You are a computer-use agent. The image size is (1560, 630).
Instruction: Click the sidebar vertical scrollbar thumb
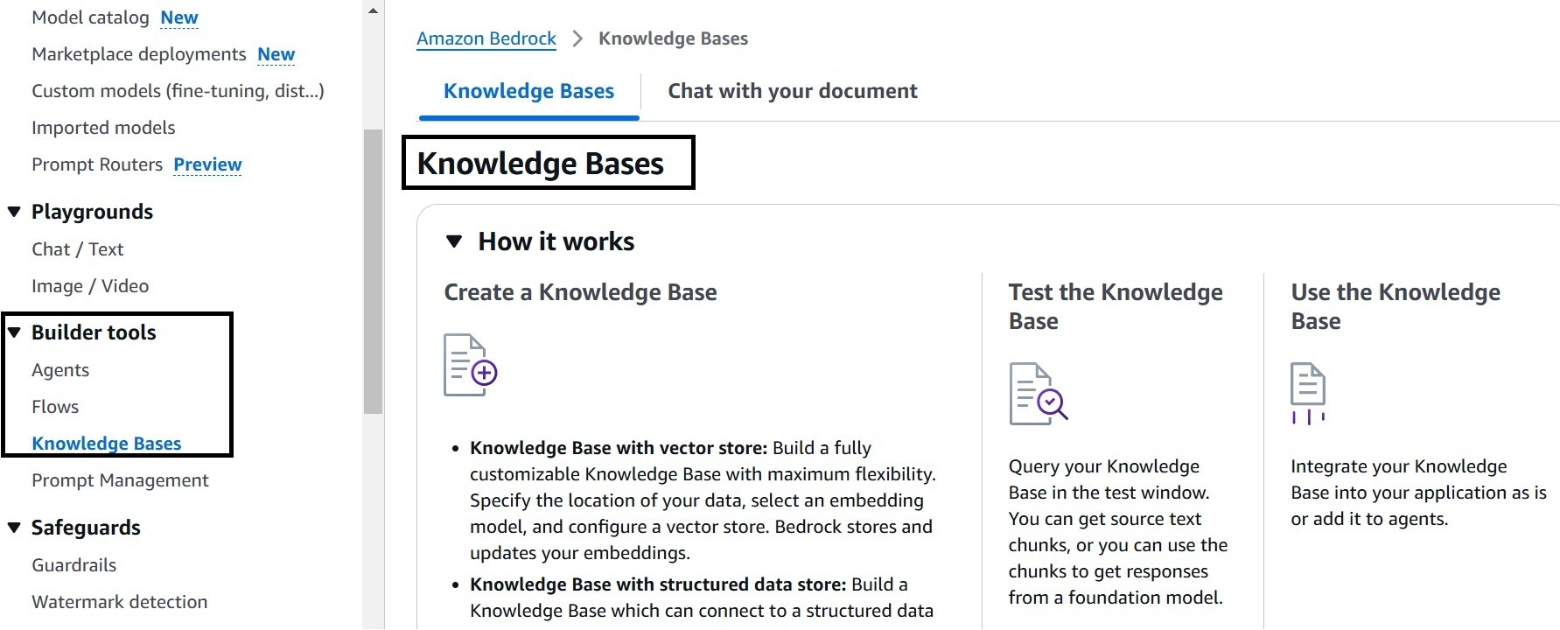[374, 271]
